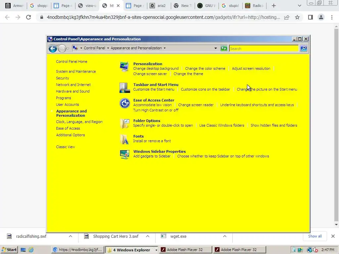The height and width of the screenshot is (254, 339).
Task: Select Turn High Contrast on or off
Action: click(x=156, y=110)
